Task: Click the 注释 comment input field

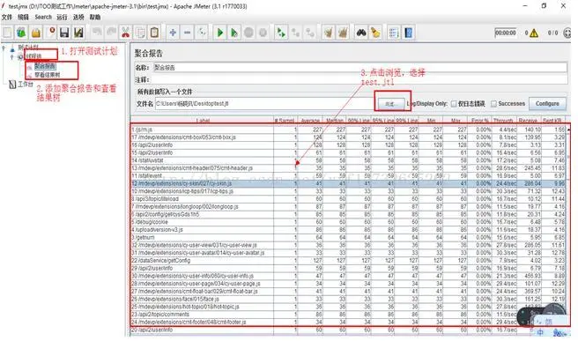Action: (x=359, y=79)
